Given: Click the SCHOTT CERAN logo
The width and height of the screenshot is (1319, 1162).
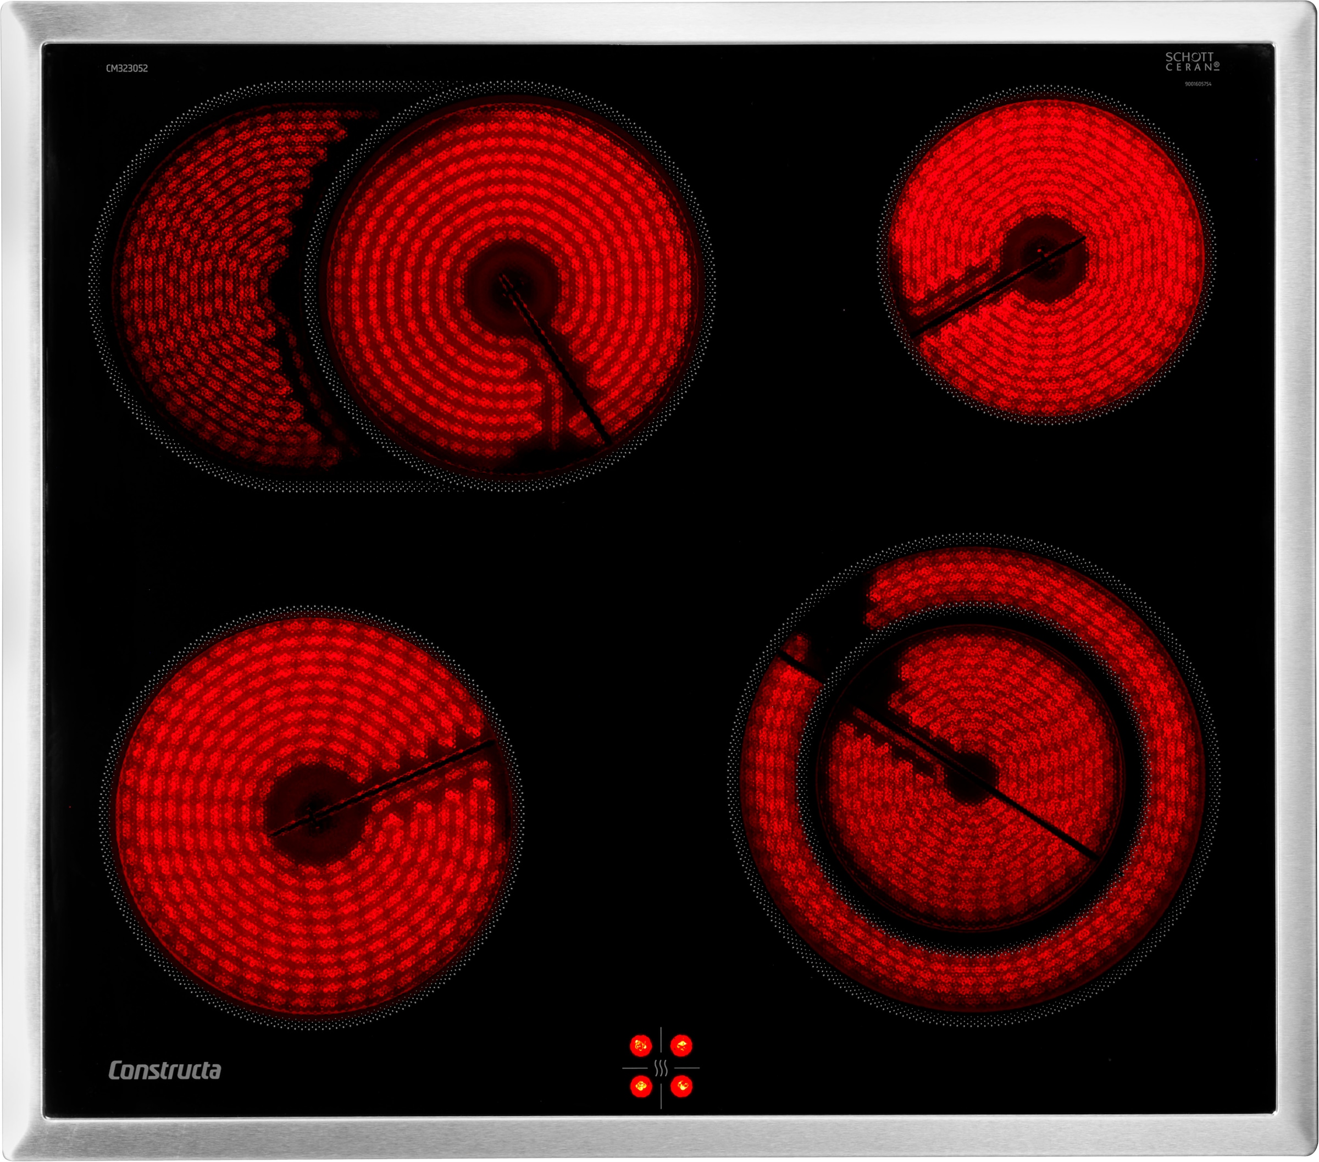Looking at the screenshot, I should pos(1192,62).
